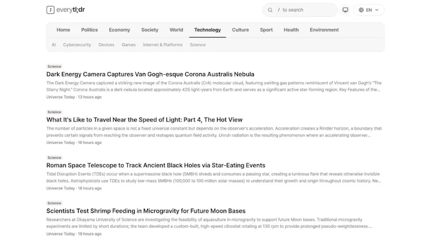This screenshot has height=242, width=431.
Task: Open the Cybersecurity subcategory
Action: [77, 45]
